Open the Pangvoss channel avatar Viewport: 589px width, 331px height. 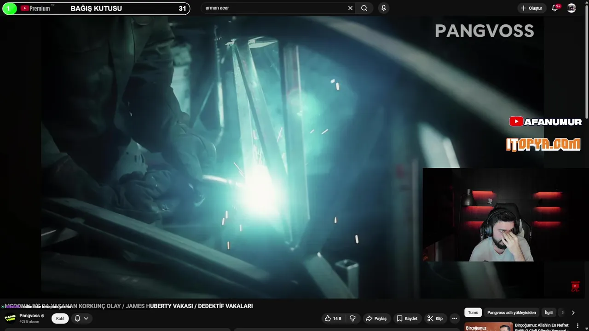pos(10,318)
